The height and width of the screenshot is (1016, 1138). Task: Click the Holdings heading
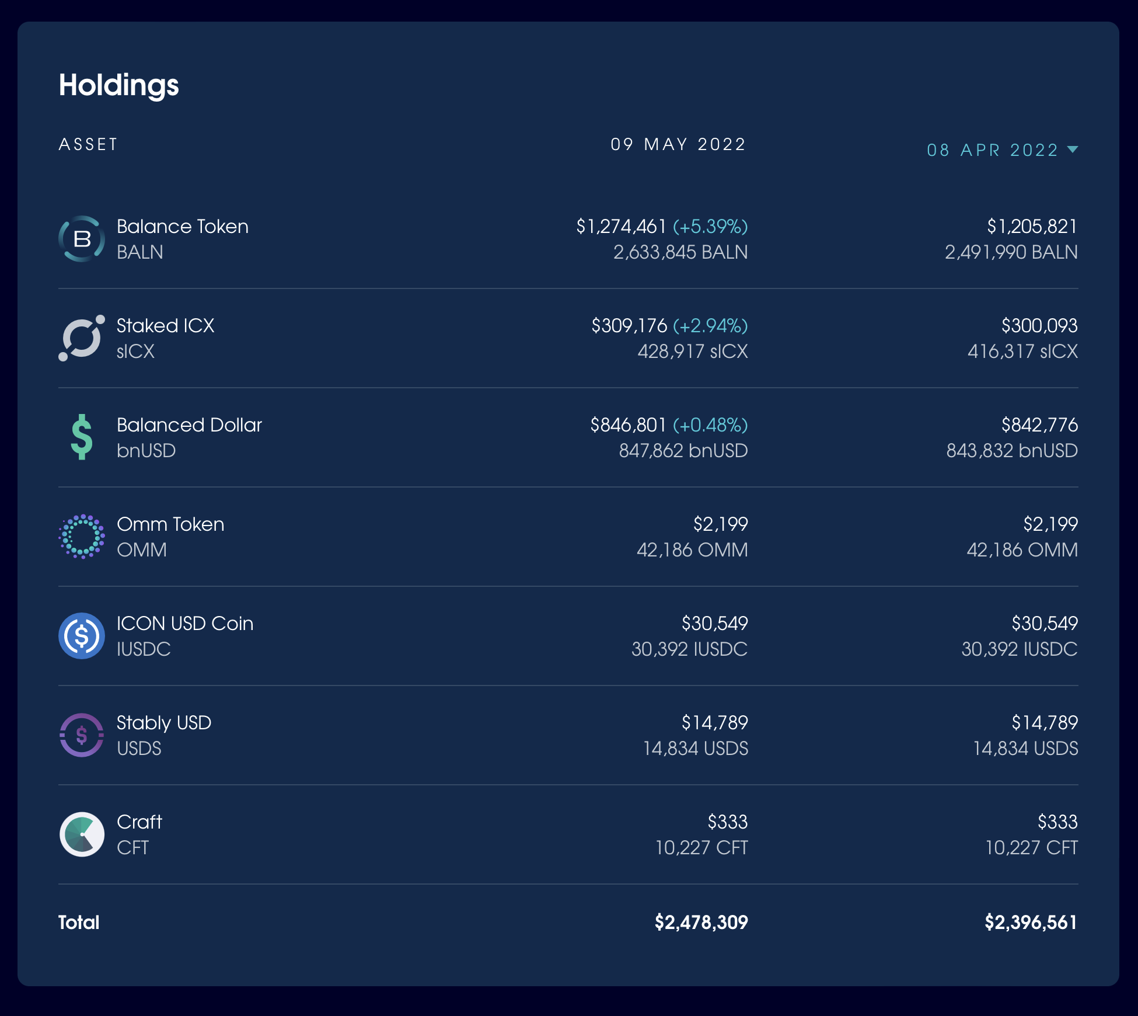[118, 85]
